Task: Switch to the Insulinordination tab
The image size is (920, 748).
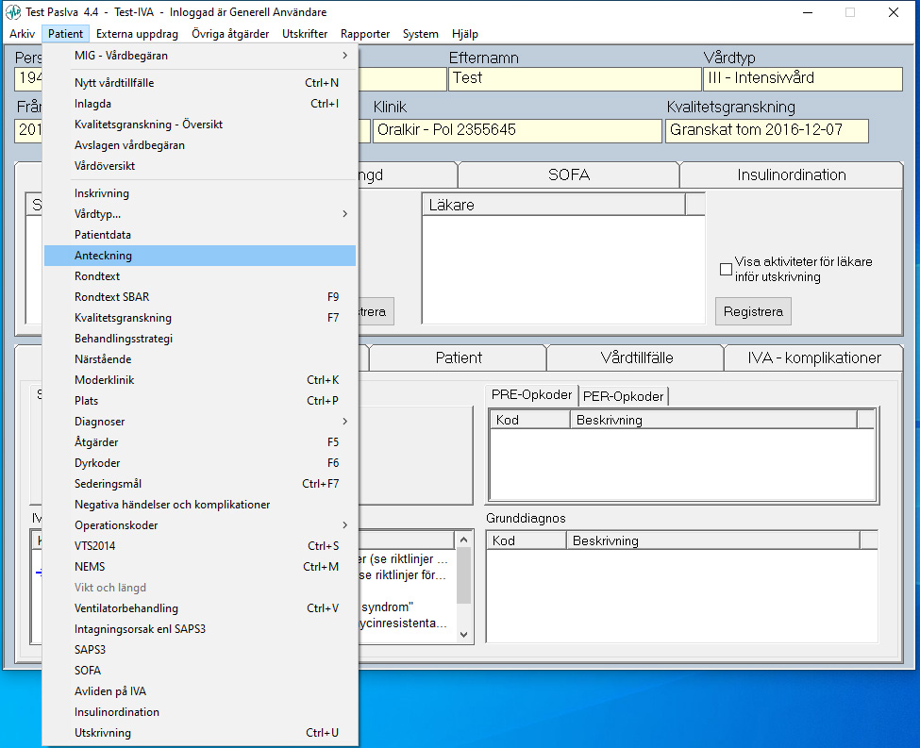Action: [x=791, y=175]
